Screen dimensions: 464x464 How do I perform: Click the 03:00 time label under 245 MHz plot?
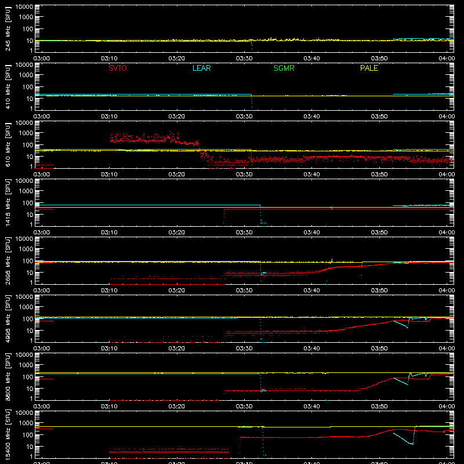(41, 59)
